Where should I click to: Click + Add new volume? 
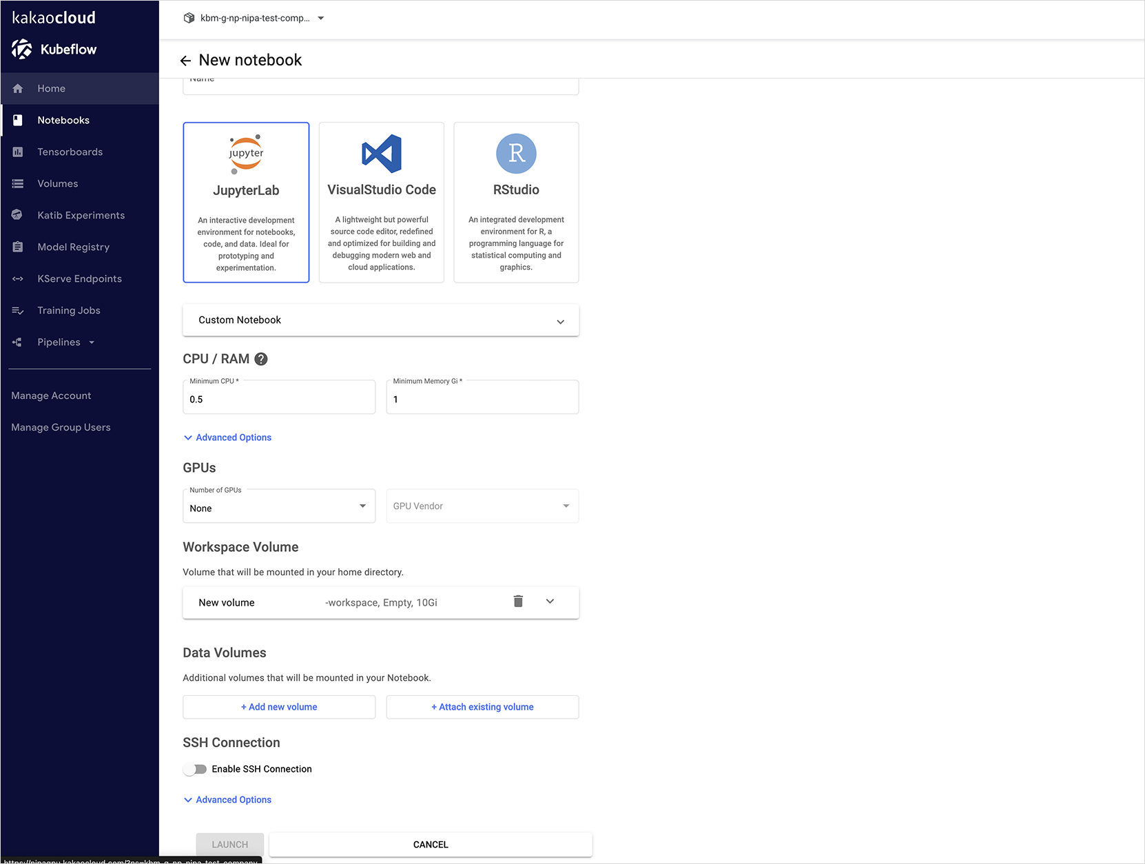click(x=279, y=707)
